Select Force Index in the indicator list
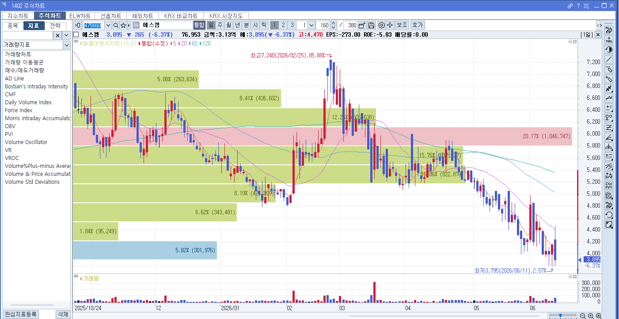 pos(19,110)
